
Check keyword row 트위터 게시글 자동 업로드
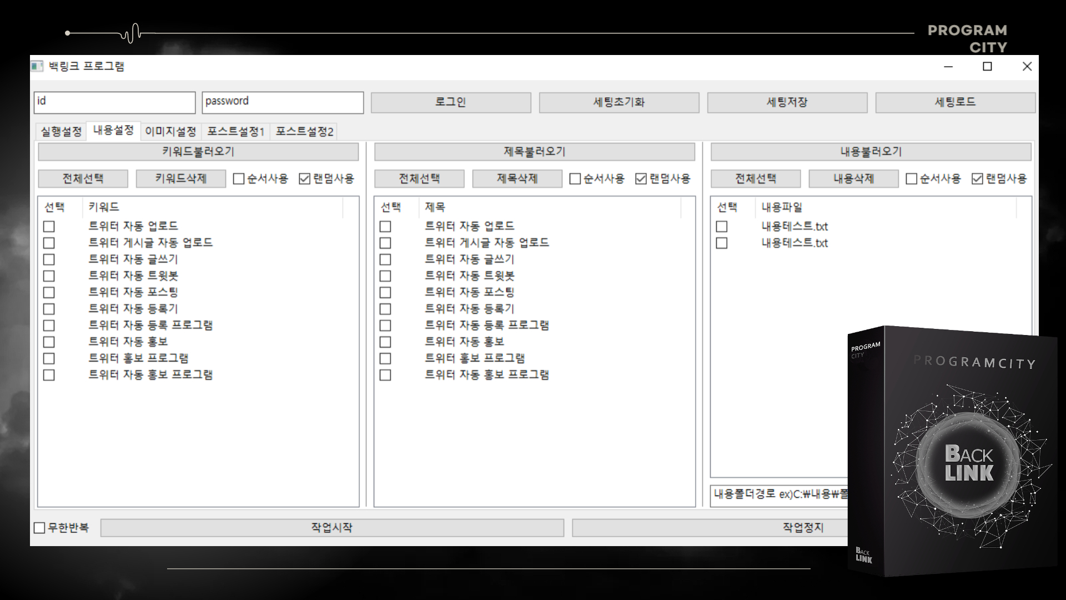(49, 243)
